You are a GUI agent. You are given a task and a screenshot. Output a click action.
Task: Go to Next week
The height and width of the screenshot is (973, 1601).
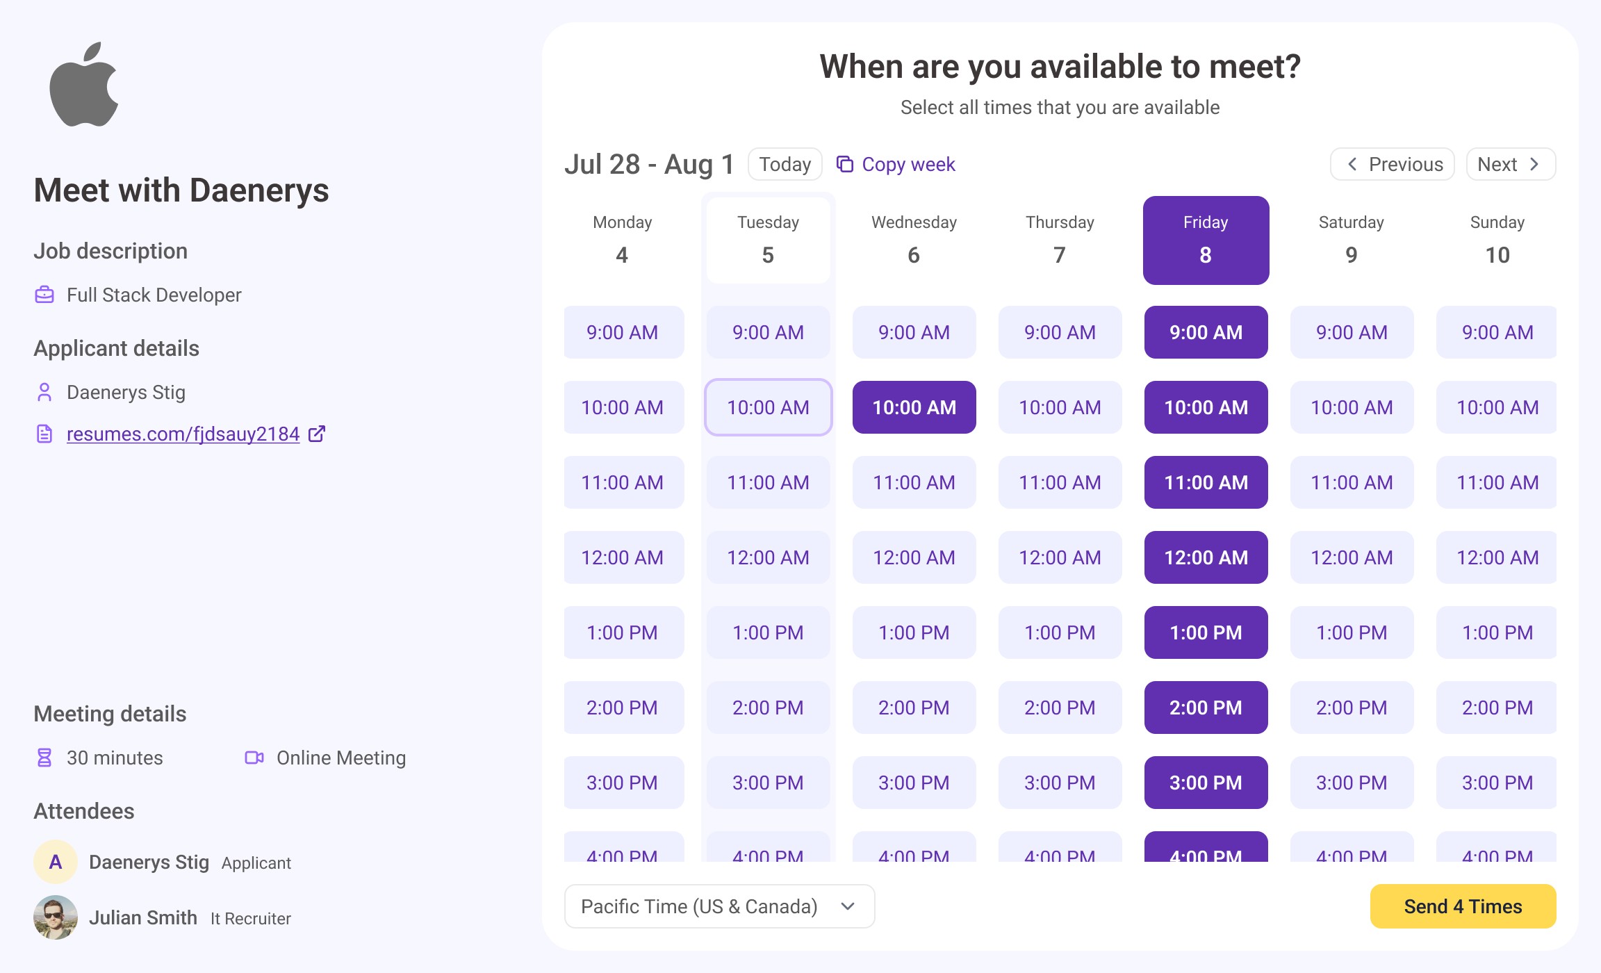1510,164
